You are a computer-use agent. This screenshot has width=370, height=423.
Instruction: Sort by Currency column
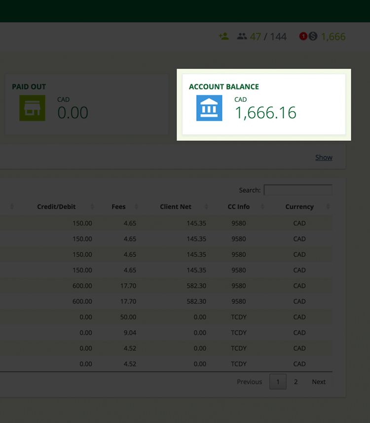click(x=299, y=207)
